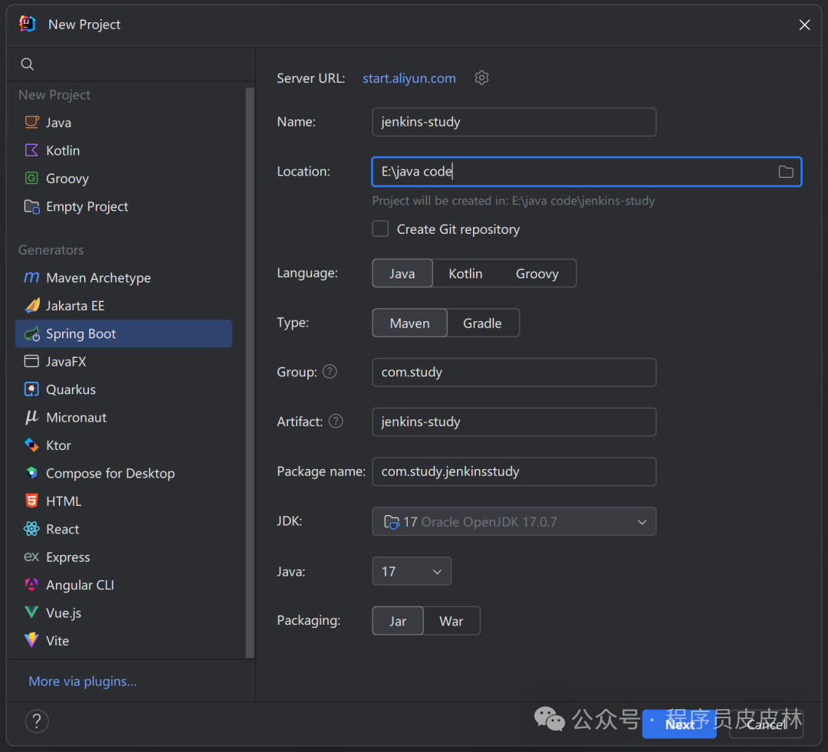Open the JDK dropdown
The width and height of the screenshot is (828, 752).
[x=514, y=522]
